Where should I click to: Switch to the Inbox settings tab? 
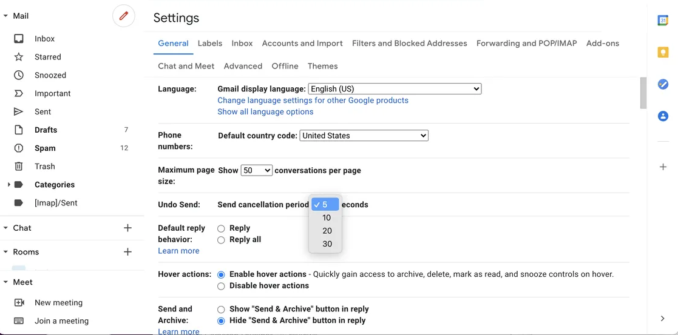[x=242, y=43]
